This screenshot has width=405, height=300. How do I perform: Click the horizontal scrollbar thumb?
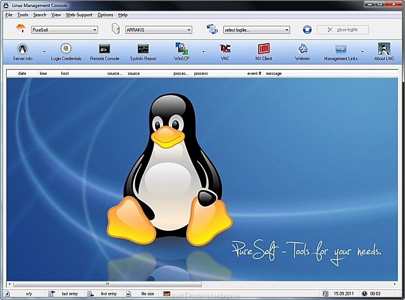click(x=107, y=284)
